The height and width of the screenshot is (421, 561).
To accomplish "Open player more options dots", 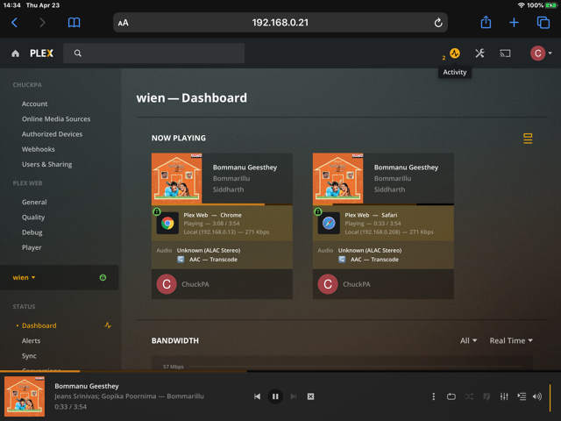I will click(x=433, y=396).
